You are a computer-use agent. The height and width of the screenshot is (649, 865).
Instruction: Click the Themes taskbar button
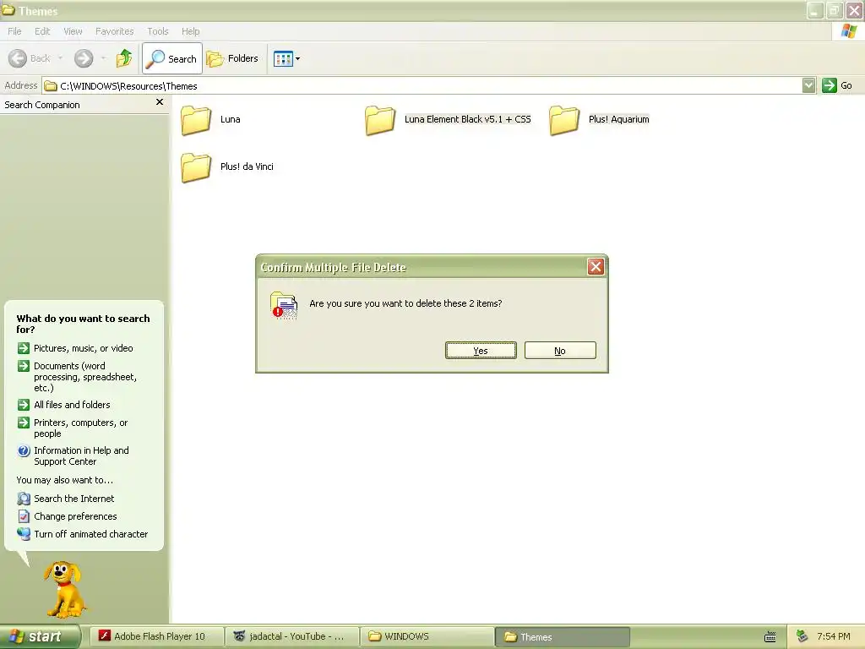(562, 637)
